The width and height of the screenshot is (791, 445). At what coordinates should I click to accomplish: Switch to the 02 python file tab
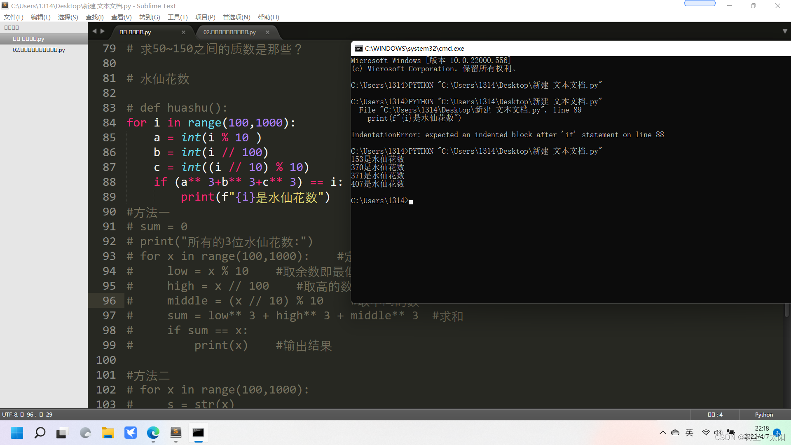pyautogui.click(x=229, y=32)
